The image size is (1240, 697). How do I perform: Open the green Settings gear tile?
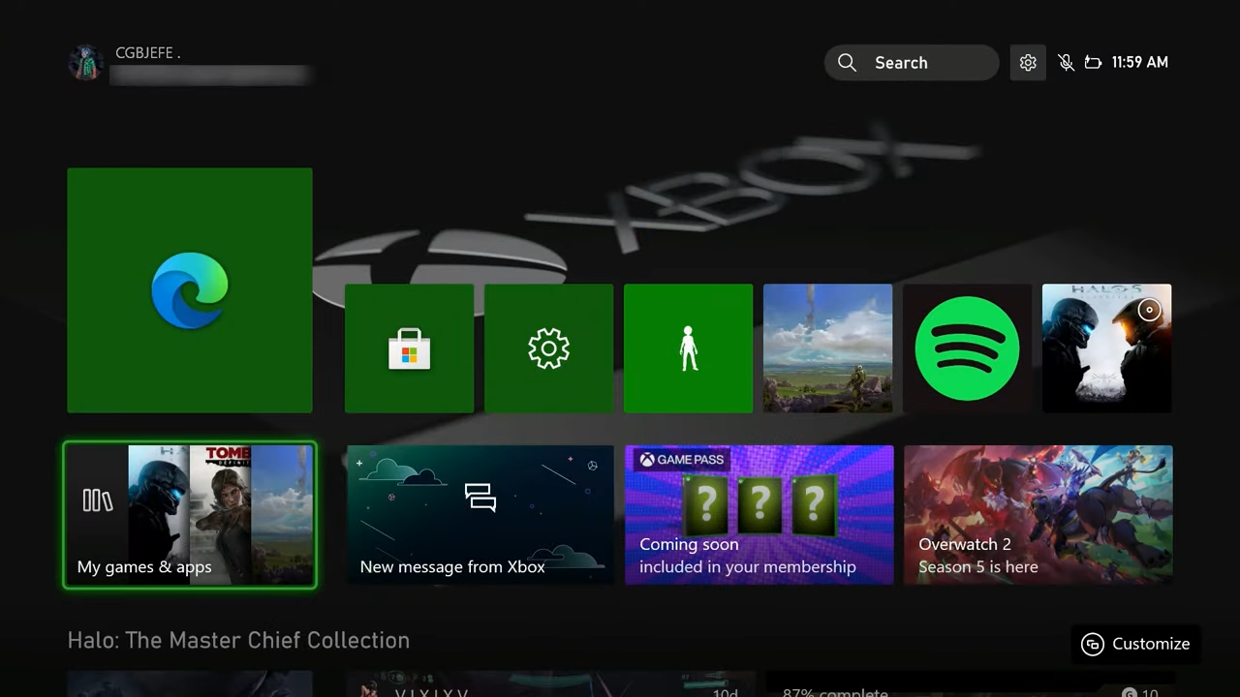coord(548,348)
